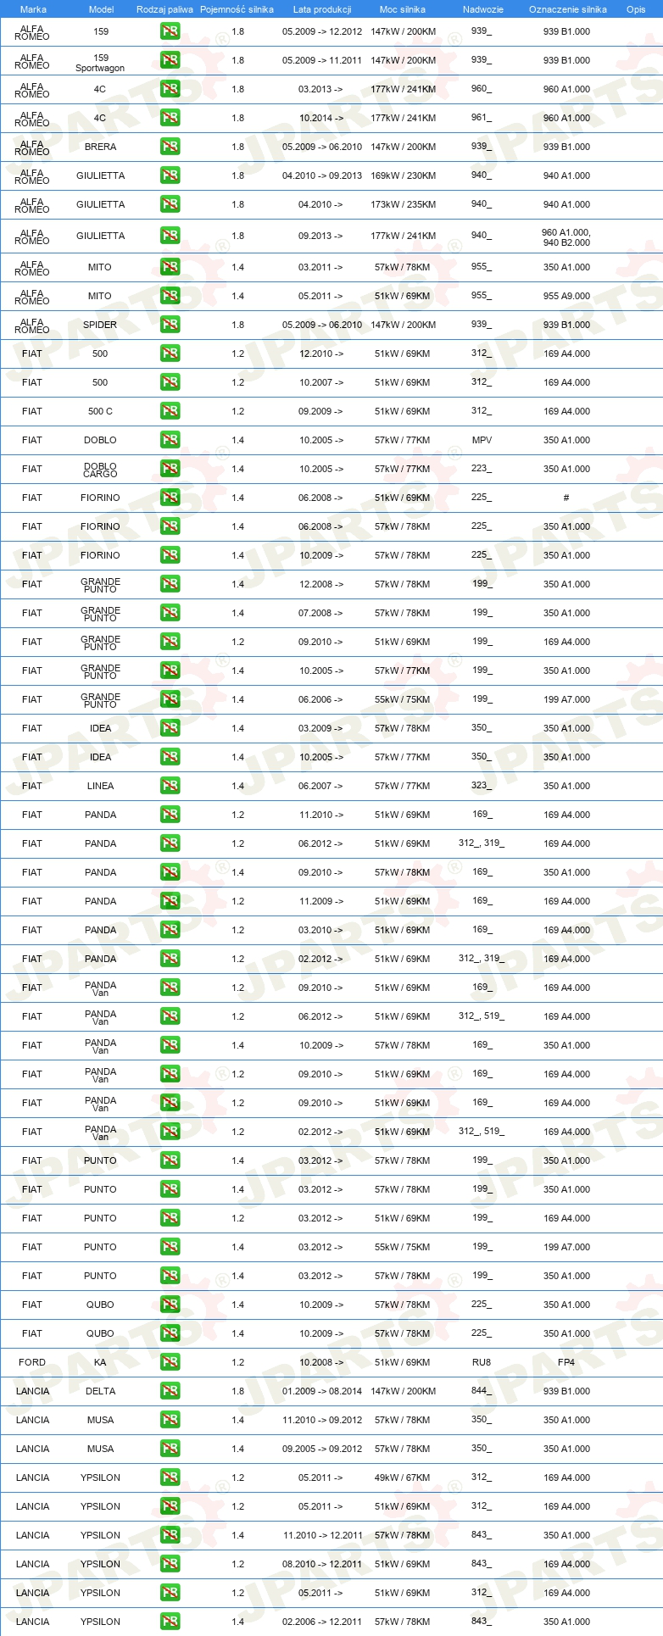Click the fuel icon in the MUSA 11.2010 row
This screenshot has height=1636, width=663.
tap(170, 1420)
